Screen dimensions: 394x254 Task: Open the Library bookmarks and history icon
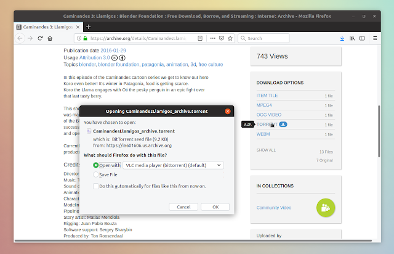[352, 38]
